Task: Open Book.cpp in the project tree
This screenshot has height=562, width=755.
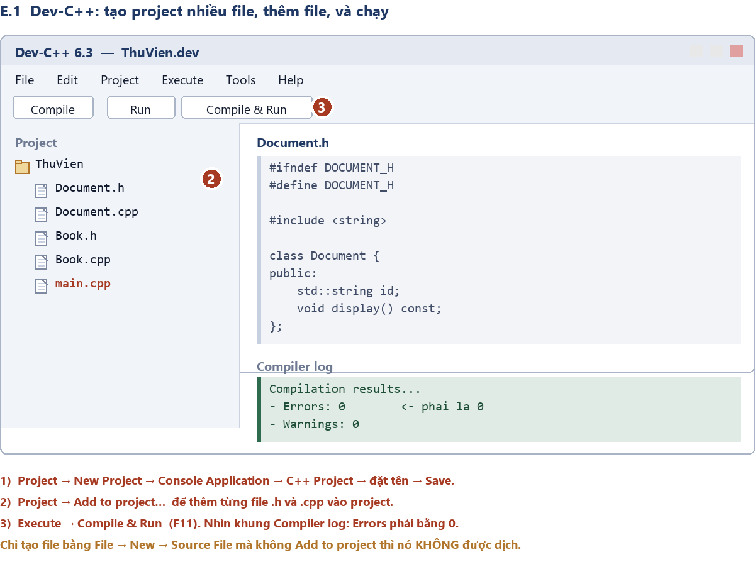Action: 83,260
